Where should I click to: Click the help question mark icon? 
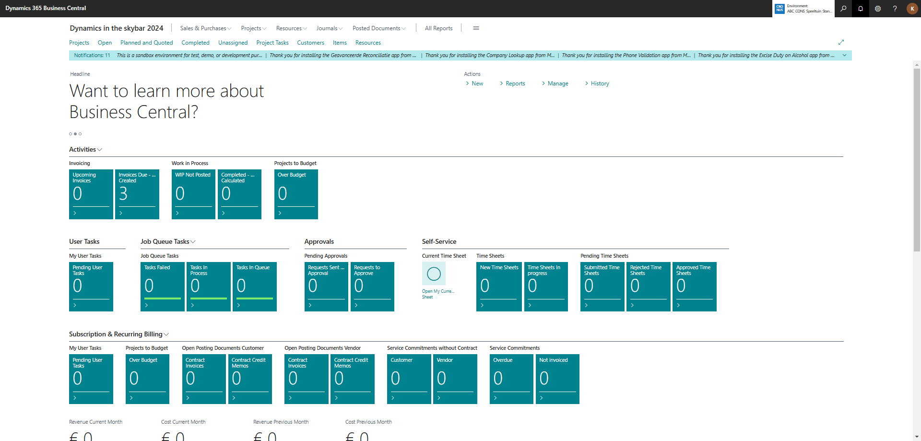[x=895, y=9]
